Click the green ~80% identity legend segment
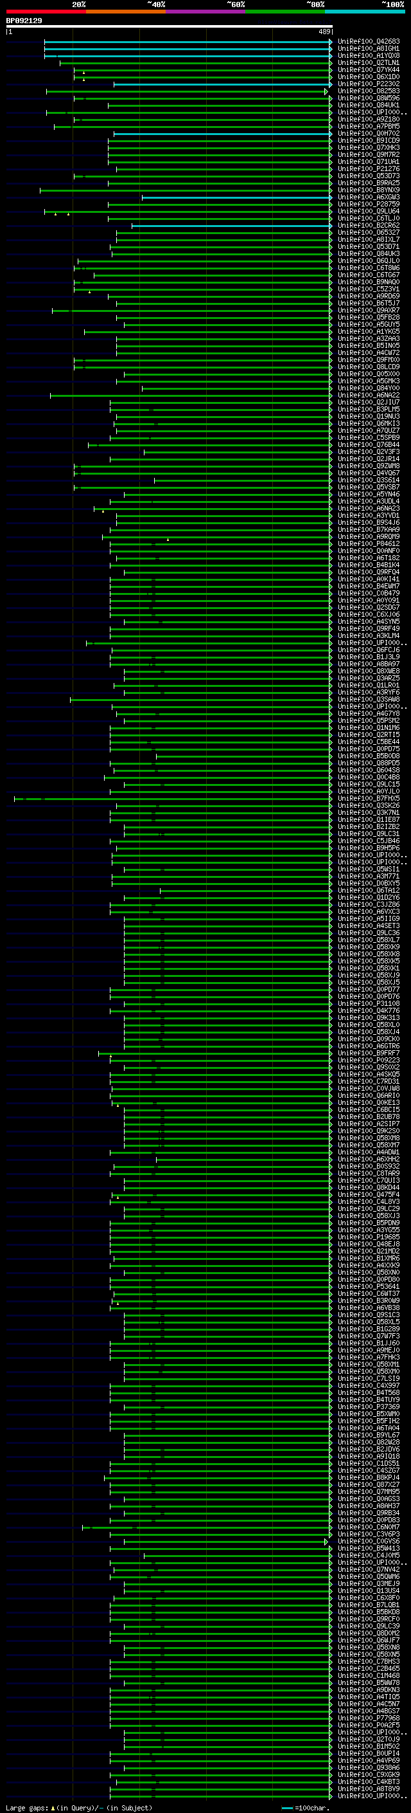411x1813 pixels. tap(285, 12)
